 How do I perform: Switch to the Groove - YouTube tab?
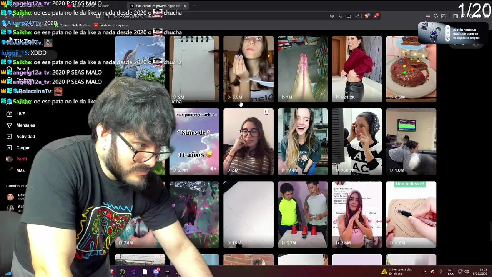coord(92,6)
